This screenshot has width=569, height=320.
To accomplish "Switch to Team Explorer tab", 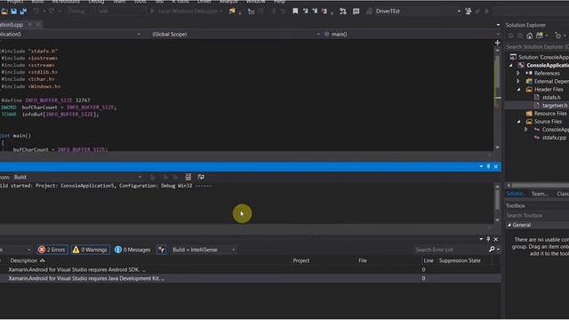I will coord(540,194).
